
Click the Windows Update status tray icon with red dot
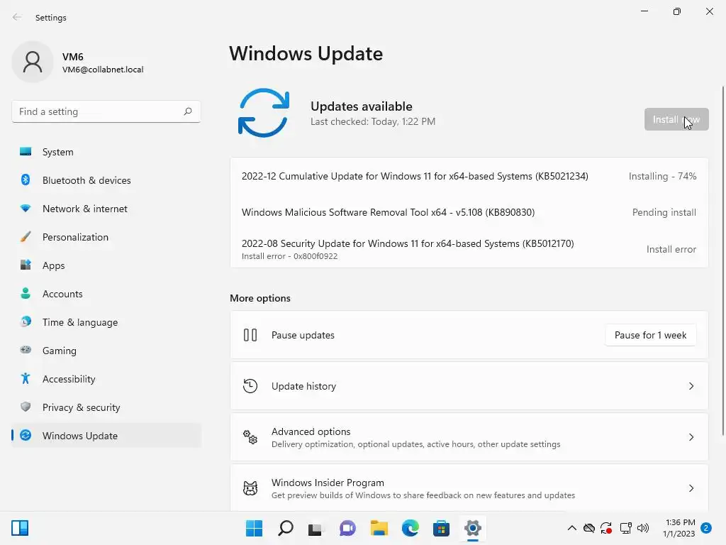coord(606,528)
